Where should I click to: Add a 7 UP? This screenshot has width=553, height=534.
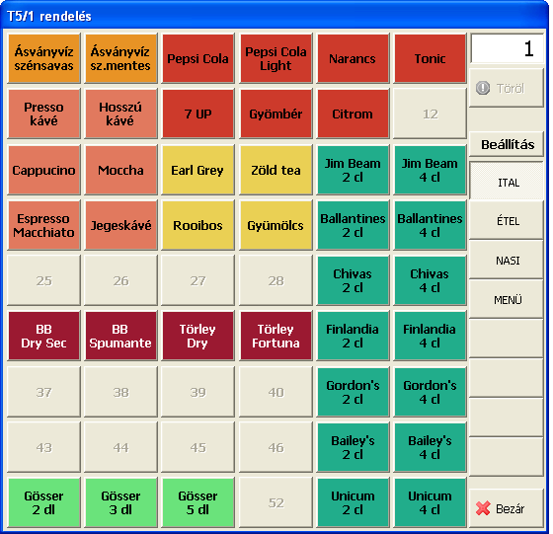[x=197, y=114]
